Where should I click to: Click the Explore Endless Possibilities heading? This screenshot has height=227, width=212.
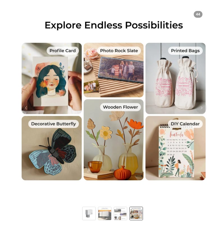114,25
